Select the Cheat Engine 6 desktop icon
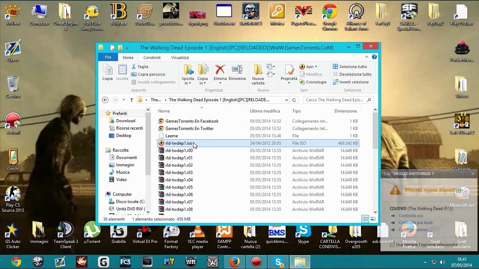Viewport: 479px width, 269px height. pyautogui.click(x=65, y=17)
